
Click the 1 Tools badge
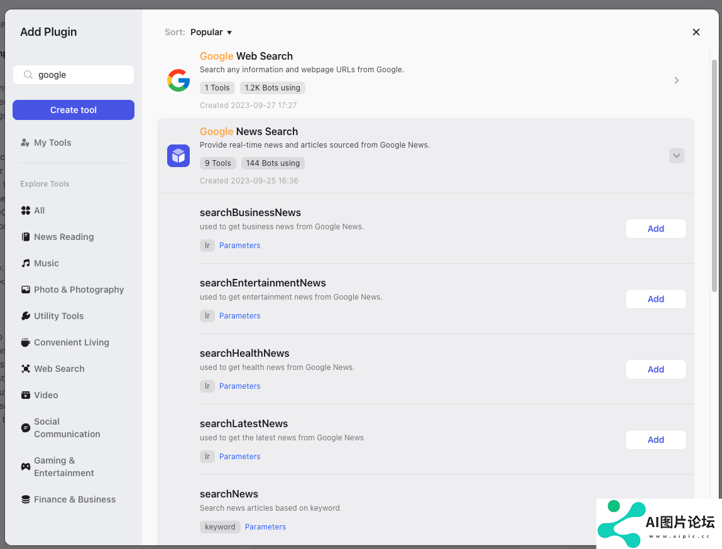point(217,88)
